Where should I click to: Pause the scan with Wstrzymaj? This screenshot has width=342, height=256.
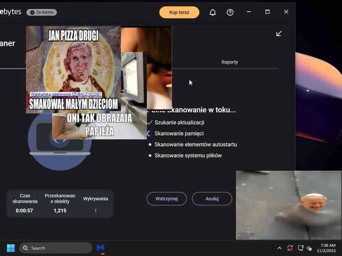167,199
